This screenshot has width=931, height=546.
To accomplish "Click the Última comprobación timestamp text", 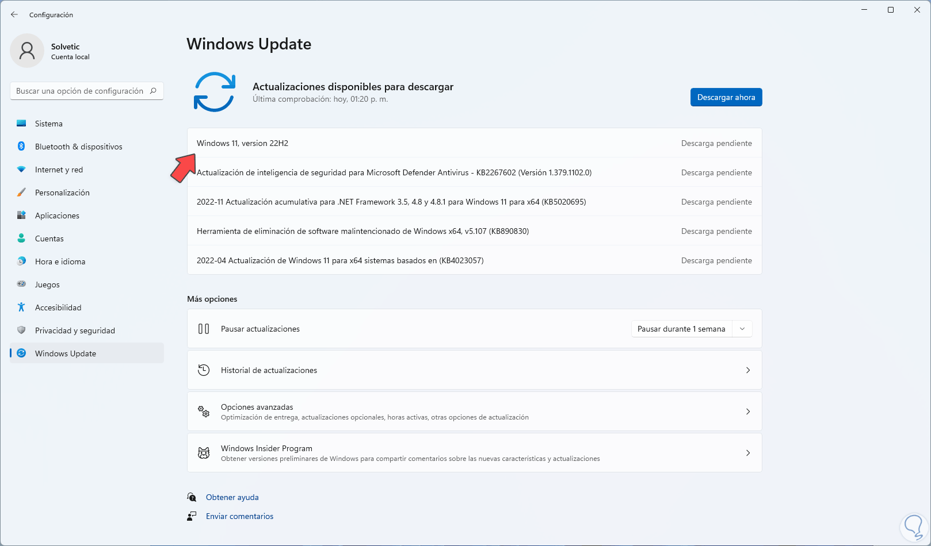I will [x=320, y=99].
